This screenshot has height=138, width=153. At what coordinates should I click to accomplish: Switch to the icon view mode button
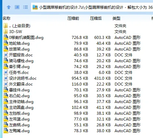tap(17, 7)
